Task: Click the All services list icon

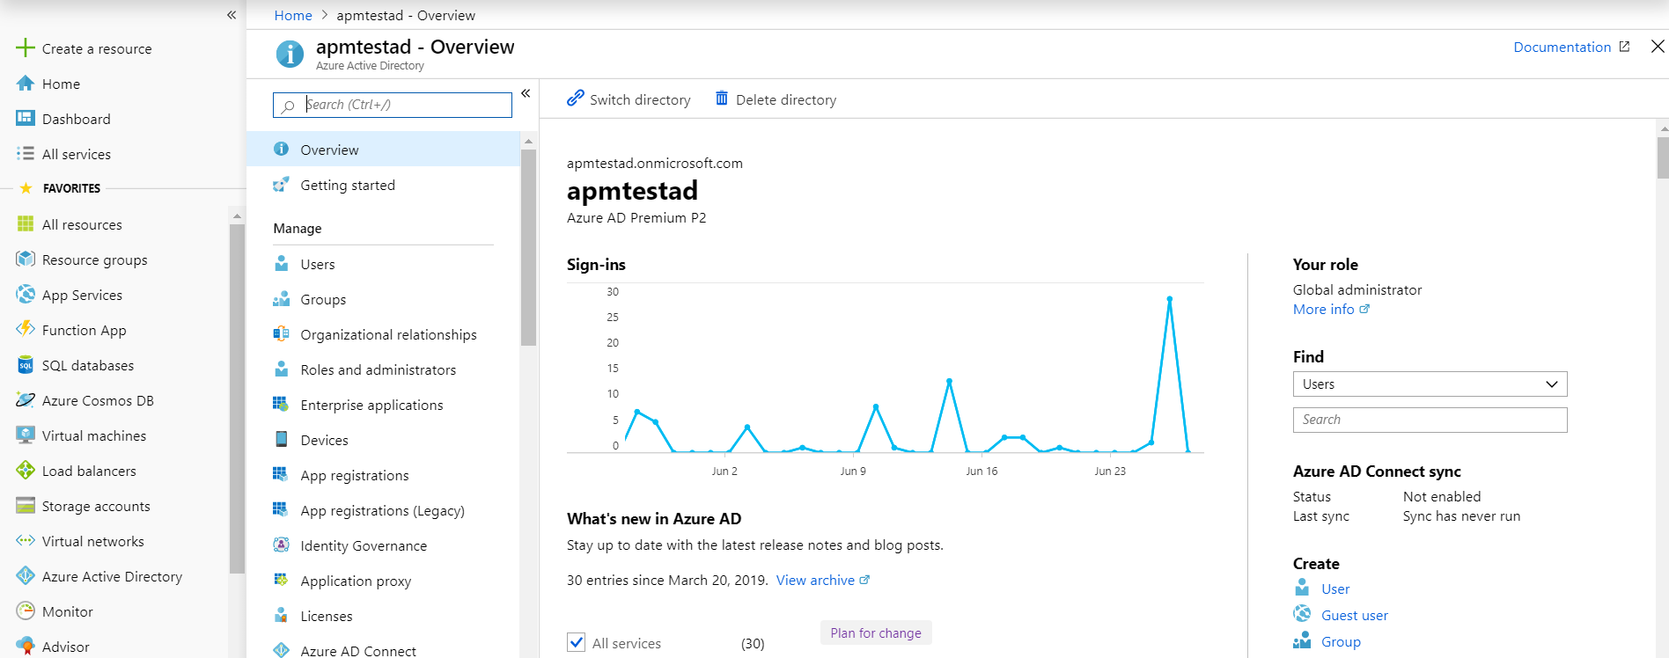Action: click(26, 154)
